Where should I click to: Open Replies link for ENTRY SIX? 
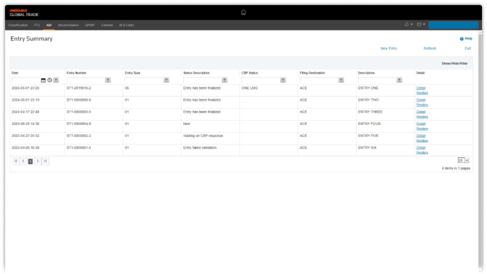422,153
